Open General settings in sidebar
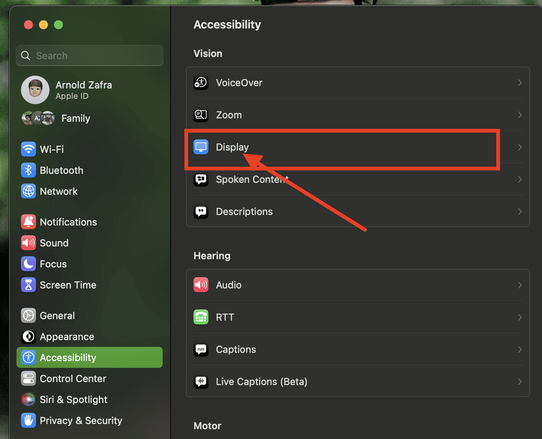This screenshot has width=542, height=439. click(x=57, y=316)
